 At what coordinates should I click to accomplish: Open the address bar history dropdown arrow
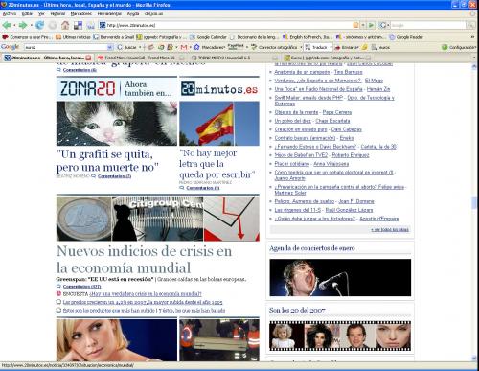click(x=363, y=25)
